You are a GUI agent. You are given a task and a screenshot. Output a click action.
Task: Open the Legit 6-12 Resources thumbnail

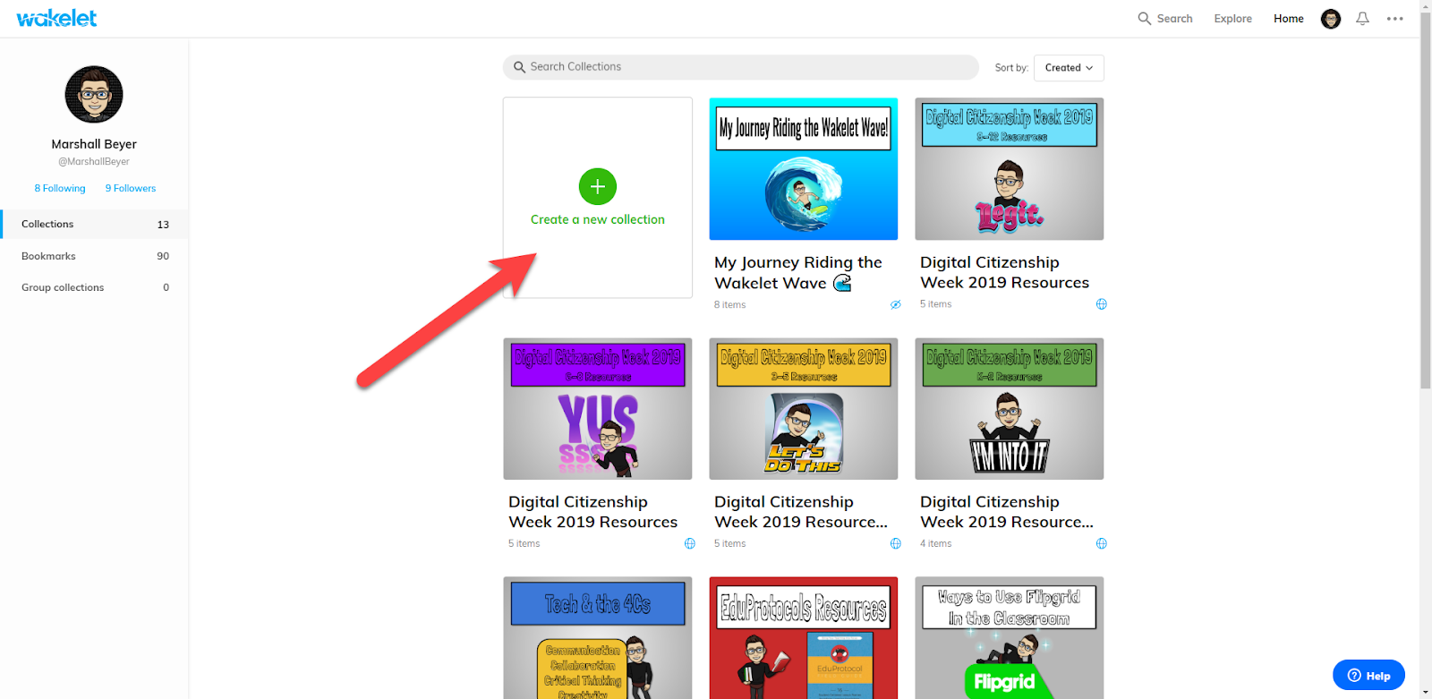[1010, 169]
